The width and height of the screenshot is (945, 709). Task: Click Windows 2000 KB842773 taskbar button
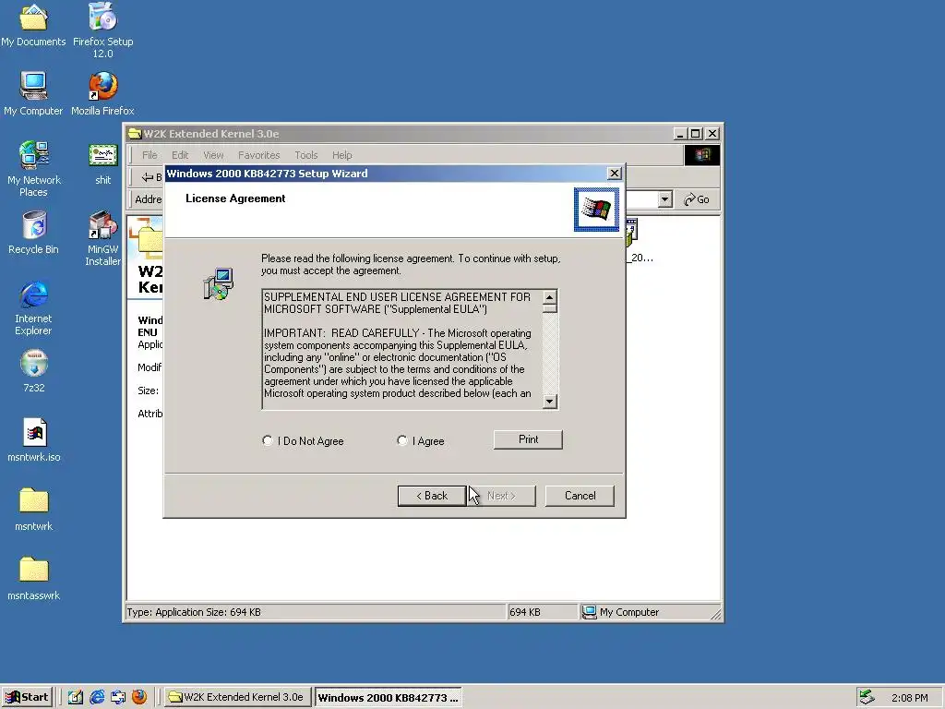point(389,697)
